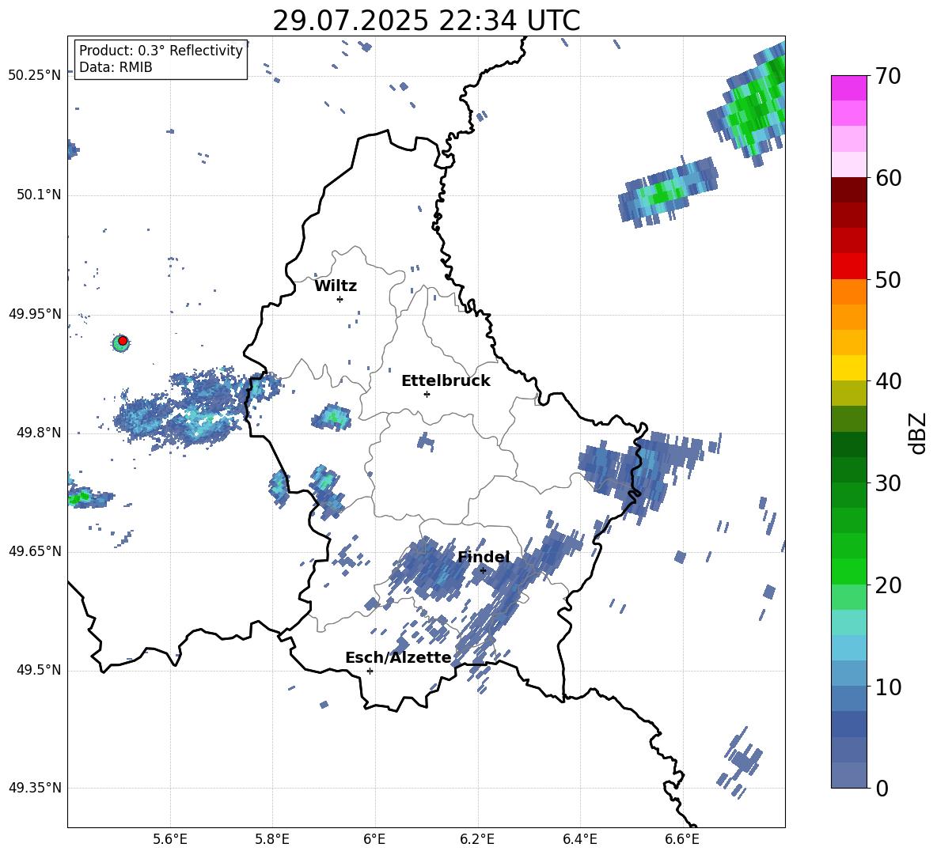Click the Data: RMIB label
This screenshot has width=937, height=855.
coord(116,67)
